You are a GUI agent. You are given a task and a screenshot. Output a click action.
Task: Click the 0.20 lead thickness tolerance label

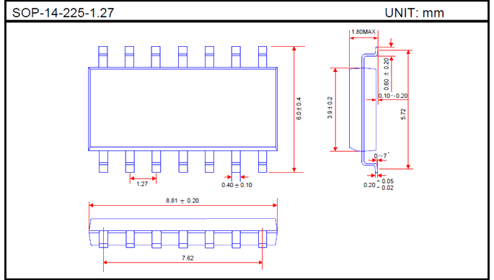(379, 185)
